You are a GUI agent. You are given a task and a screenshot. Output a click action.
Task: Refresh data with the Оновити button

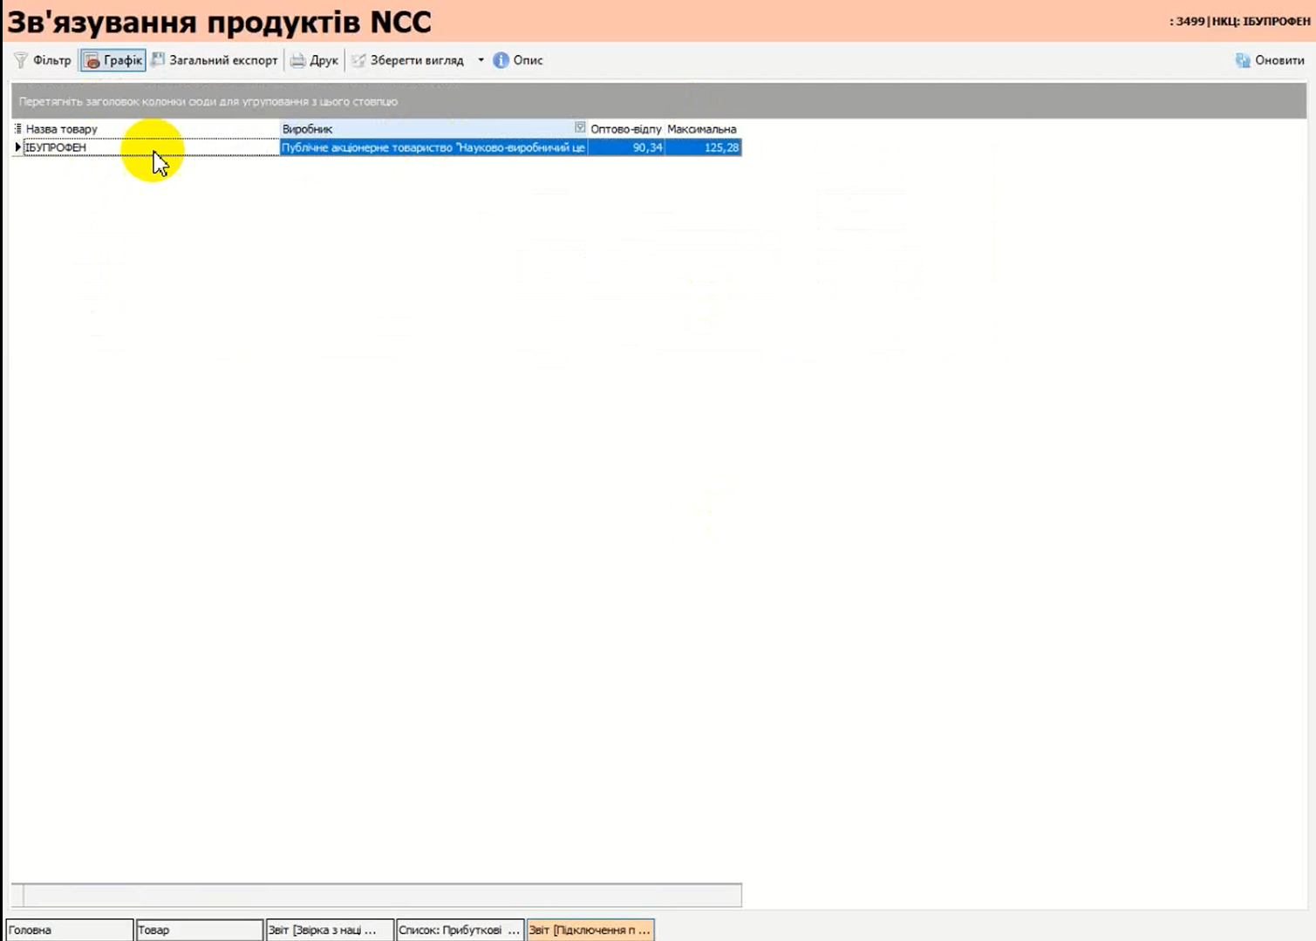1270,60
